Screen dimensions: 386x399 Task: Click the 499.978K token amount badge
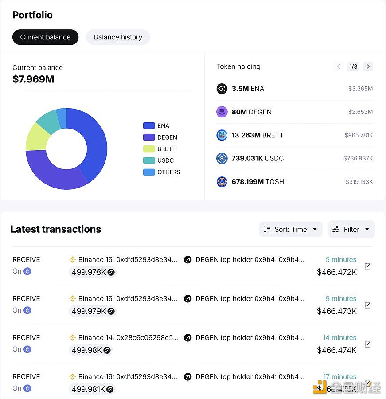pos(93,272)
